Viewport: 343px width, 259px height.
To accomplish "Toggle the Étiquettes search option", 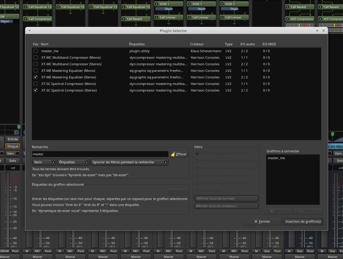I will (73, 162).
